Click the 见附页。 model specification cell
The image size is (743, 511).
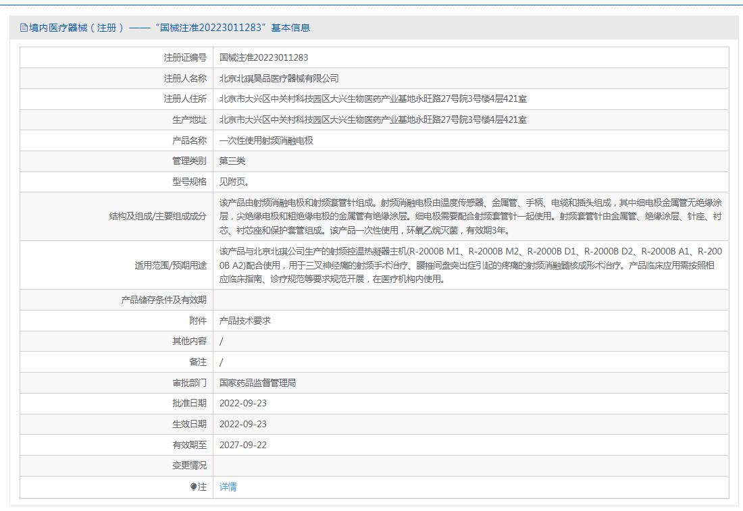click(234, 182)
